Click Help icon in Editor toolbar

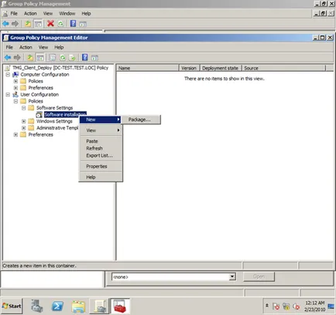tap(85, 57)
